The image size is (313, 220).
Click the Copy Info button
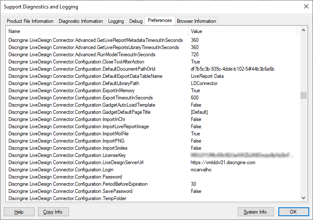[x=53, y=212]
